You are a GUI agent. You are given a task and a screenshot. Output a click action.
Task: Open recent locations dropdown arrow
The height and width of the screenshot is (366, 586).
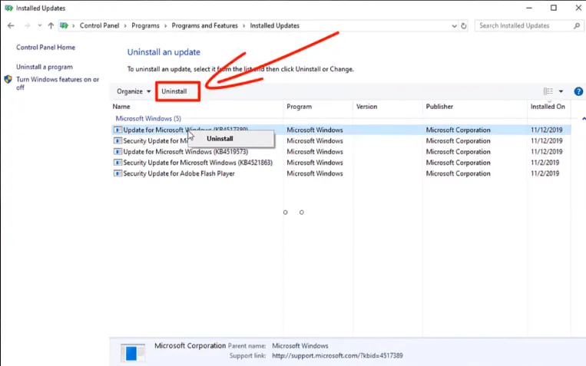point(40,26)
